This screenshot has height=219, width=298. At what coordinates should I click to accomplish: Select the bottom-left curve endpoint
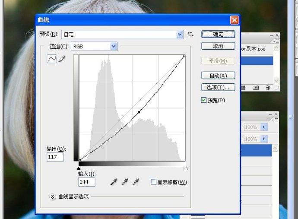pyautogui.click(x=80, y=160)
